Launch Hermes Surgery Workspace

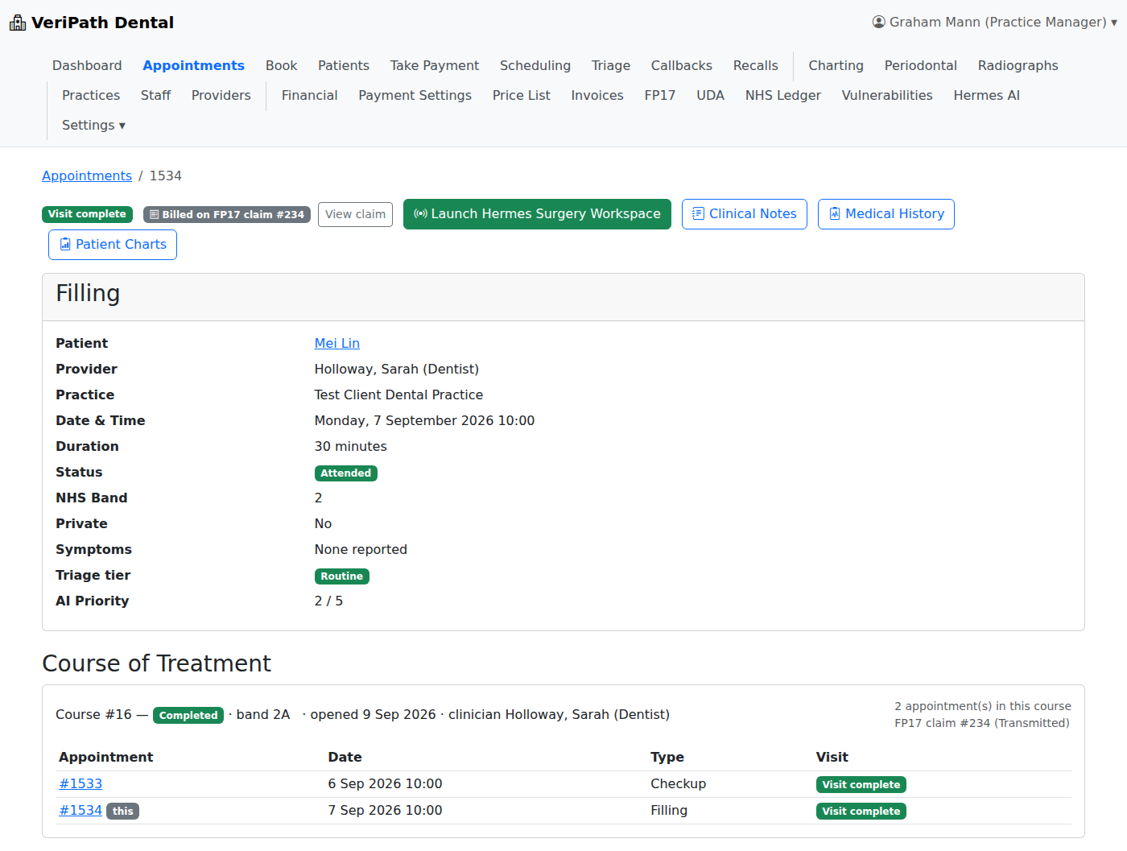(x=537, y=214)
